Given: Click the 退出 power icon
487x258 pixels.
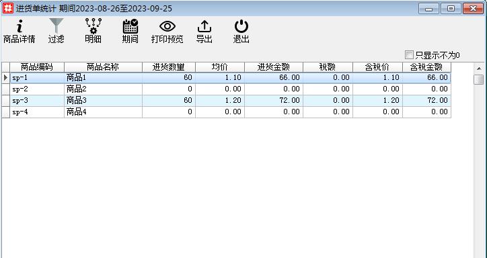Looking at the screenshot, I should click(241, 26).
